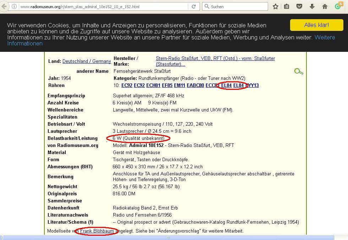Open the first EL84 tube link
The image size is (348, 240).
pos(227,86)
